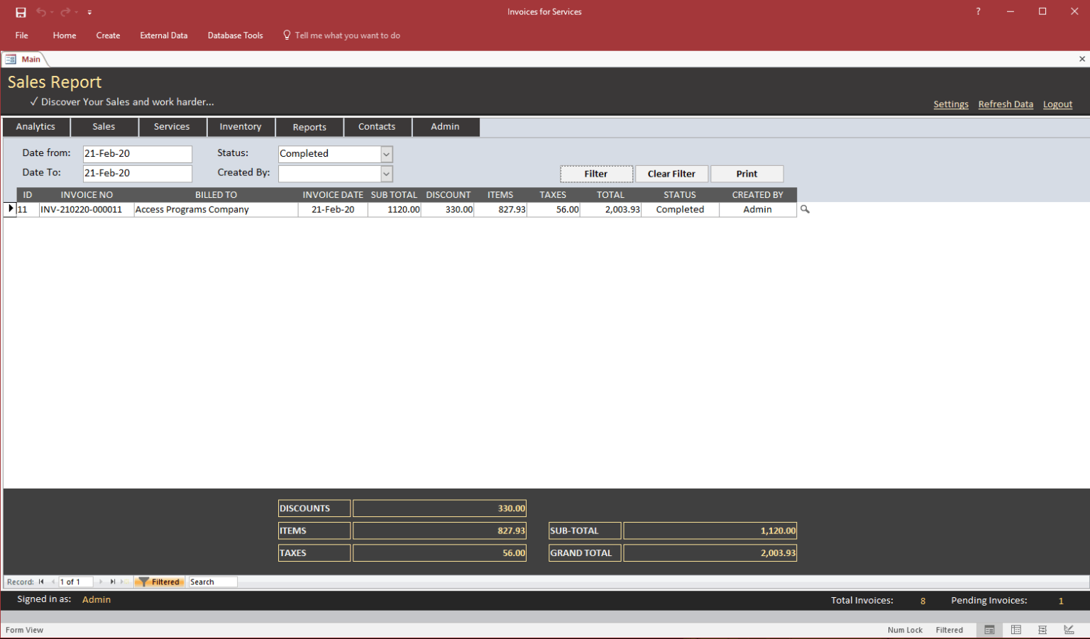Open the External Data ribbon tab
The height and width of the screenshot is (639, 1090).
click(164, 35)
